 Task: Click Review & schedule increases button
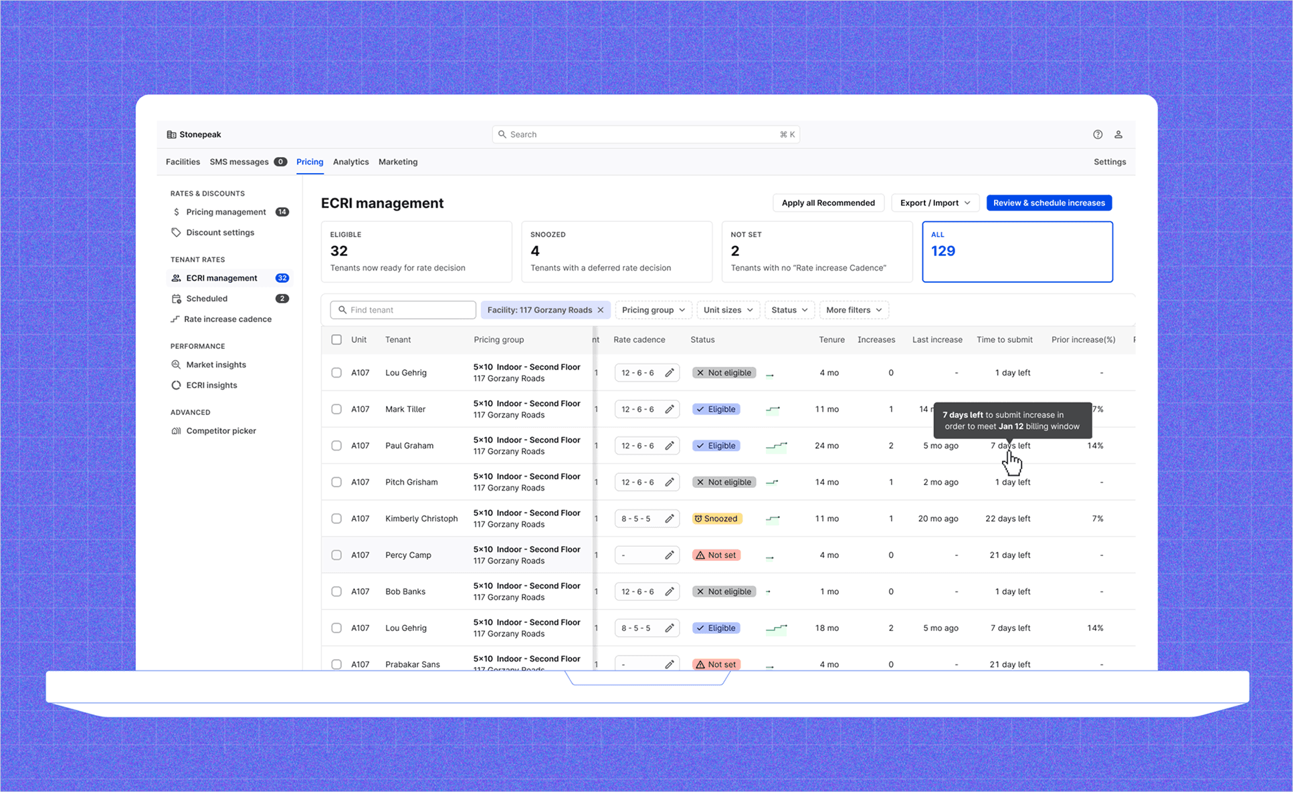pos(1048,203)
